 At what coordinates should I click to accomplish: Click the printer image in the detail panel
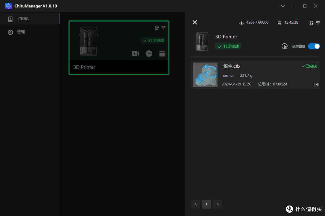click(202, 42)
